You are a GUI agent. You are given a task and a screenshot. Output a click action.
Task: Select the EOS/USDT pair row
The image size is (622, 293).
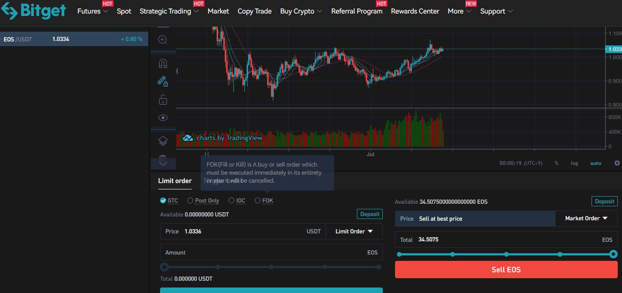[74, 39]
